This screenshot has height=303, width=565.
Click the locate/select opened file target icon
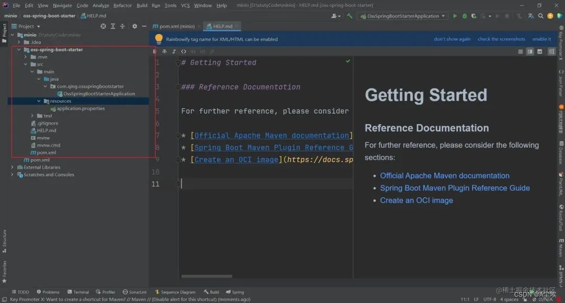coord(103,26)
